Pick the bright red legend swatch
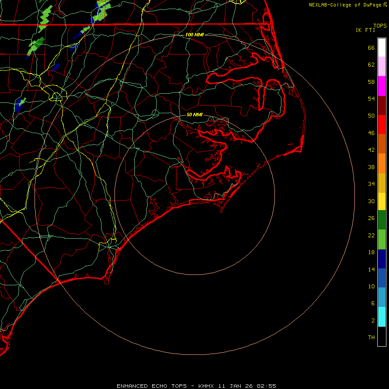 coord(382,124)
